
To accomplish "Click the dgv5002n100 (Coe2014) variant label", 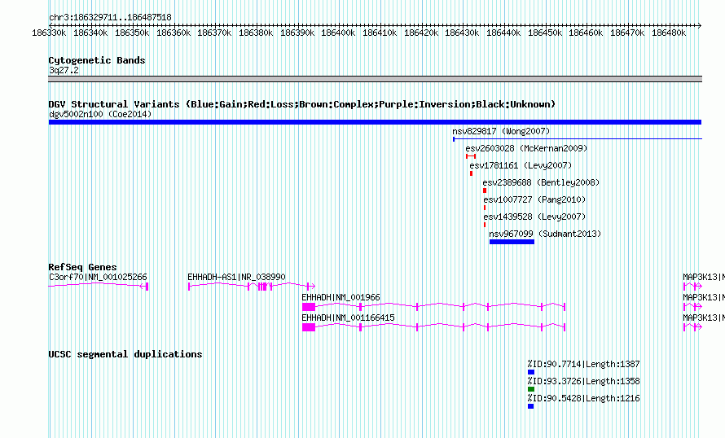I will tap(100, 114).
